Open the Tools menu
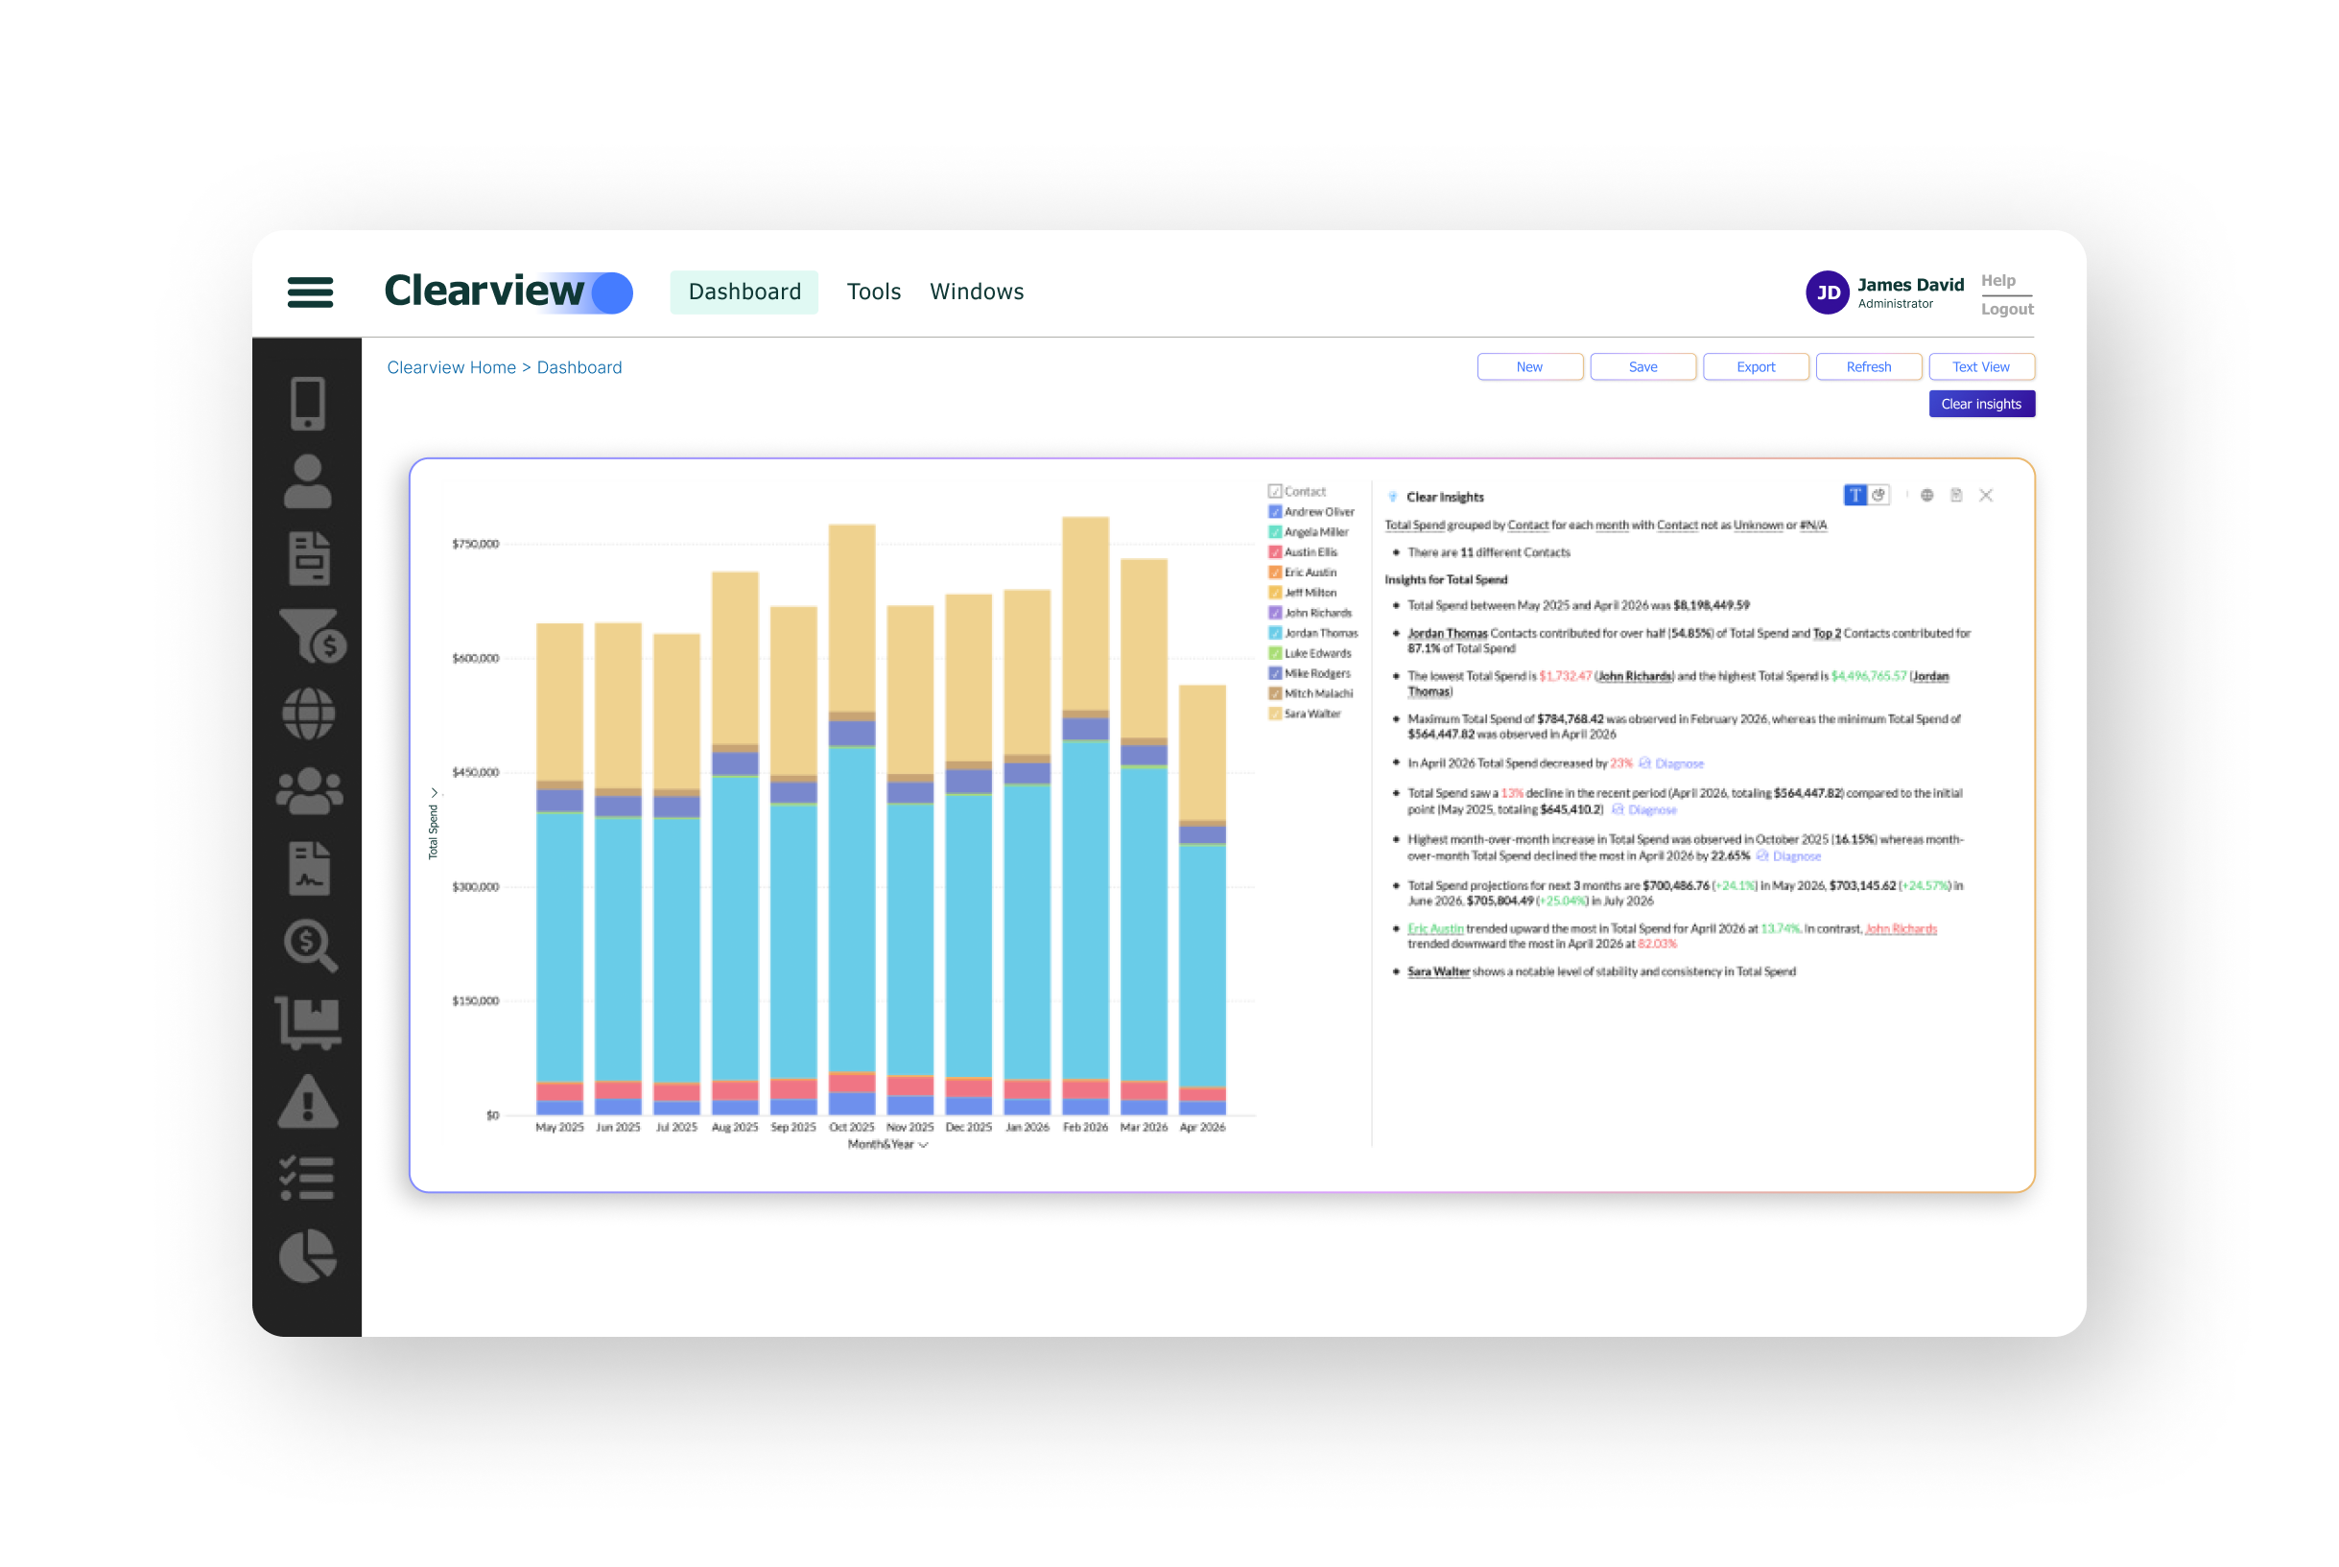2339x1567 pixels. pyautogui.click(x=874, y=292)
